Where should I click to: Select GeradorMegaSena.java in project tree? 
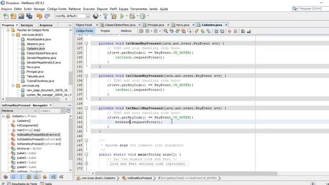(x=41, y=58)
